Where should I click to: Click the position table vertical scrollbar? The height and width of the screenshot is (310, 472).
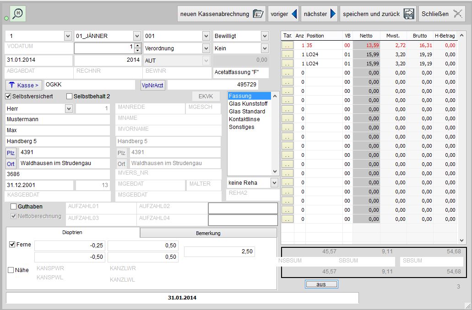click(461, 137)
